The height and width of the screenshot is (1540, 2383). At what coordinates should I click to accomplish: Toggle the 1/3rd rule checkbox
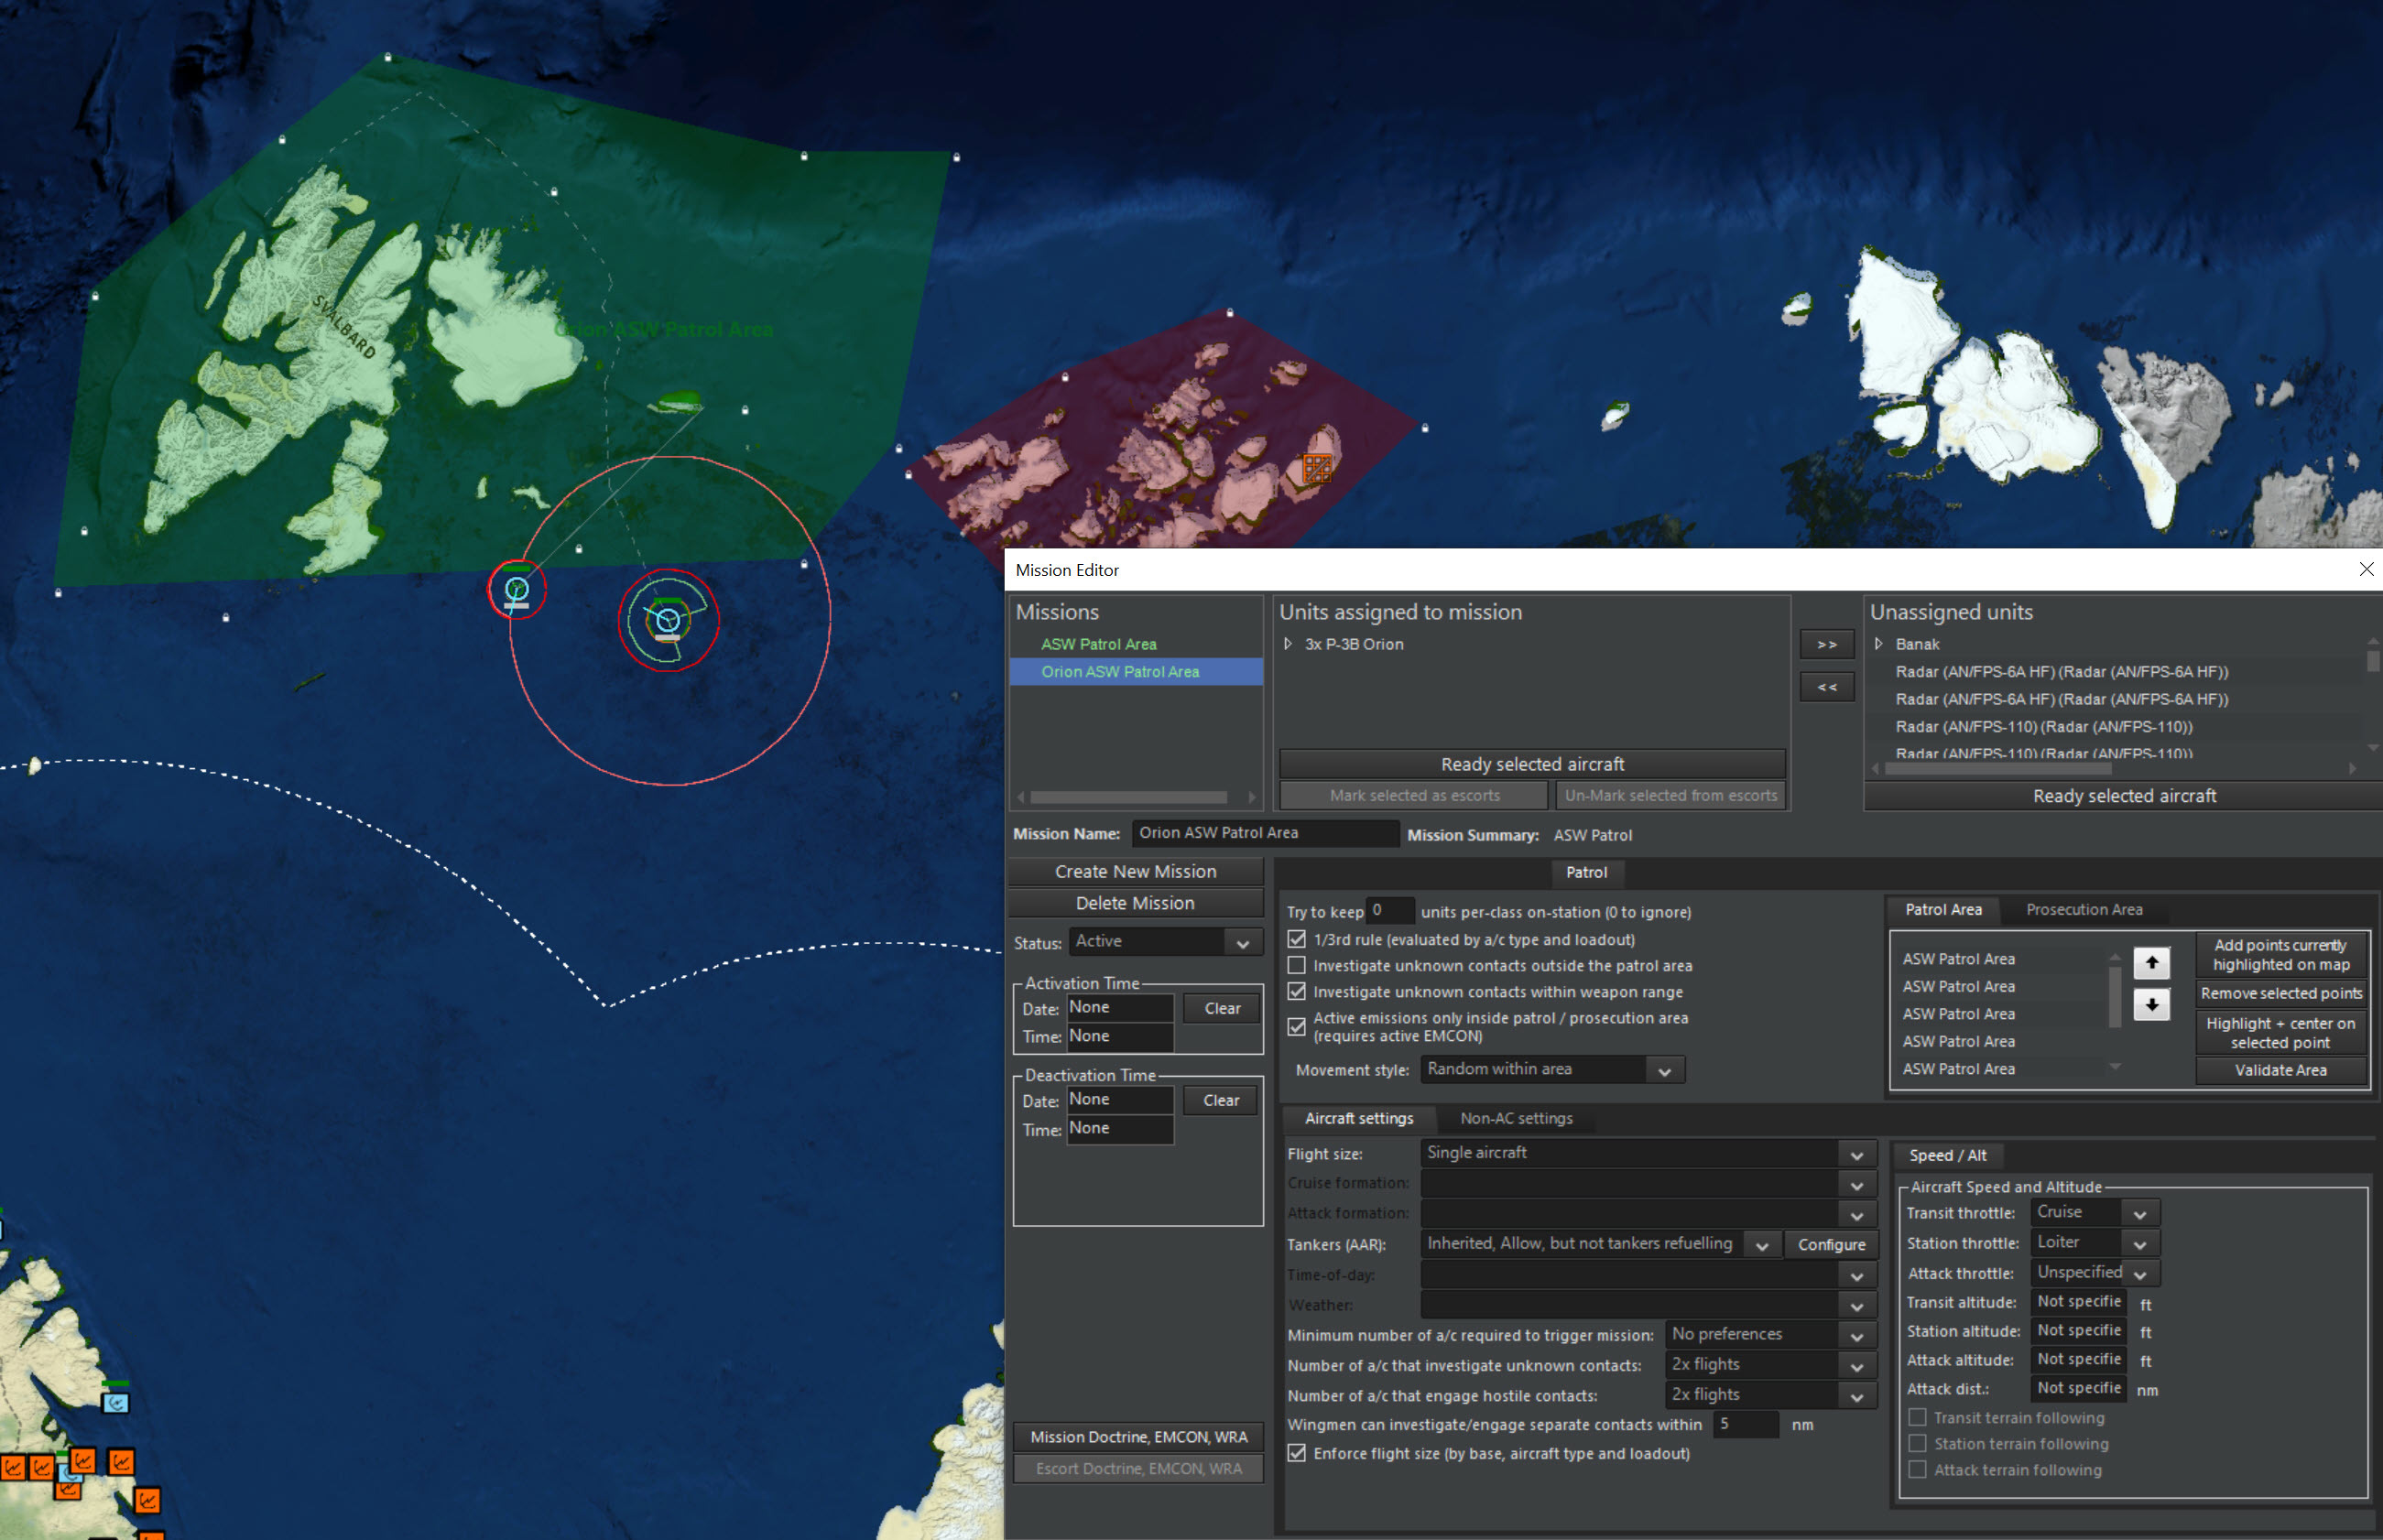(1297, 940)
